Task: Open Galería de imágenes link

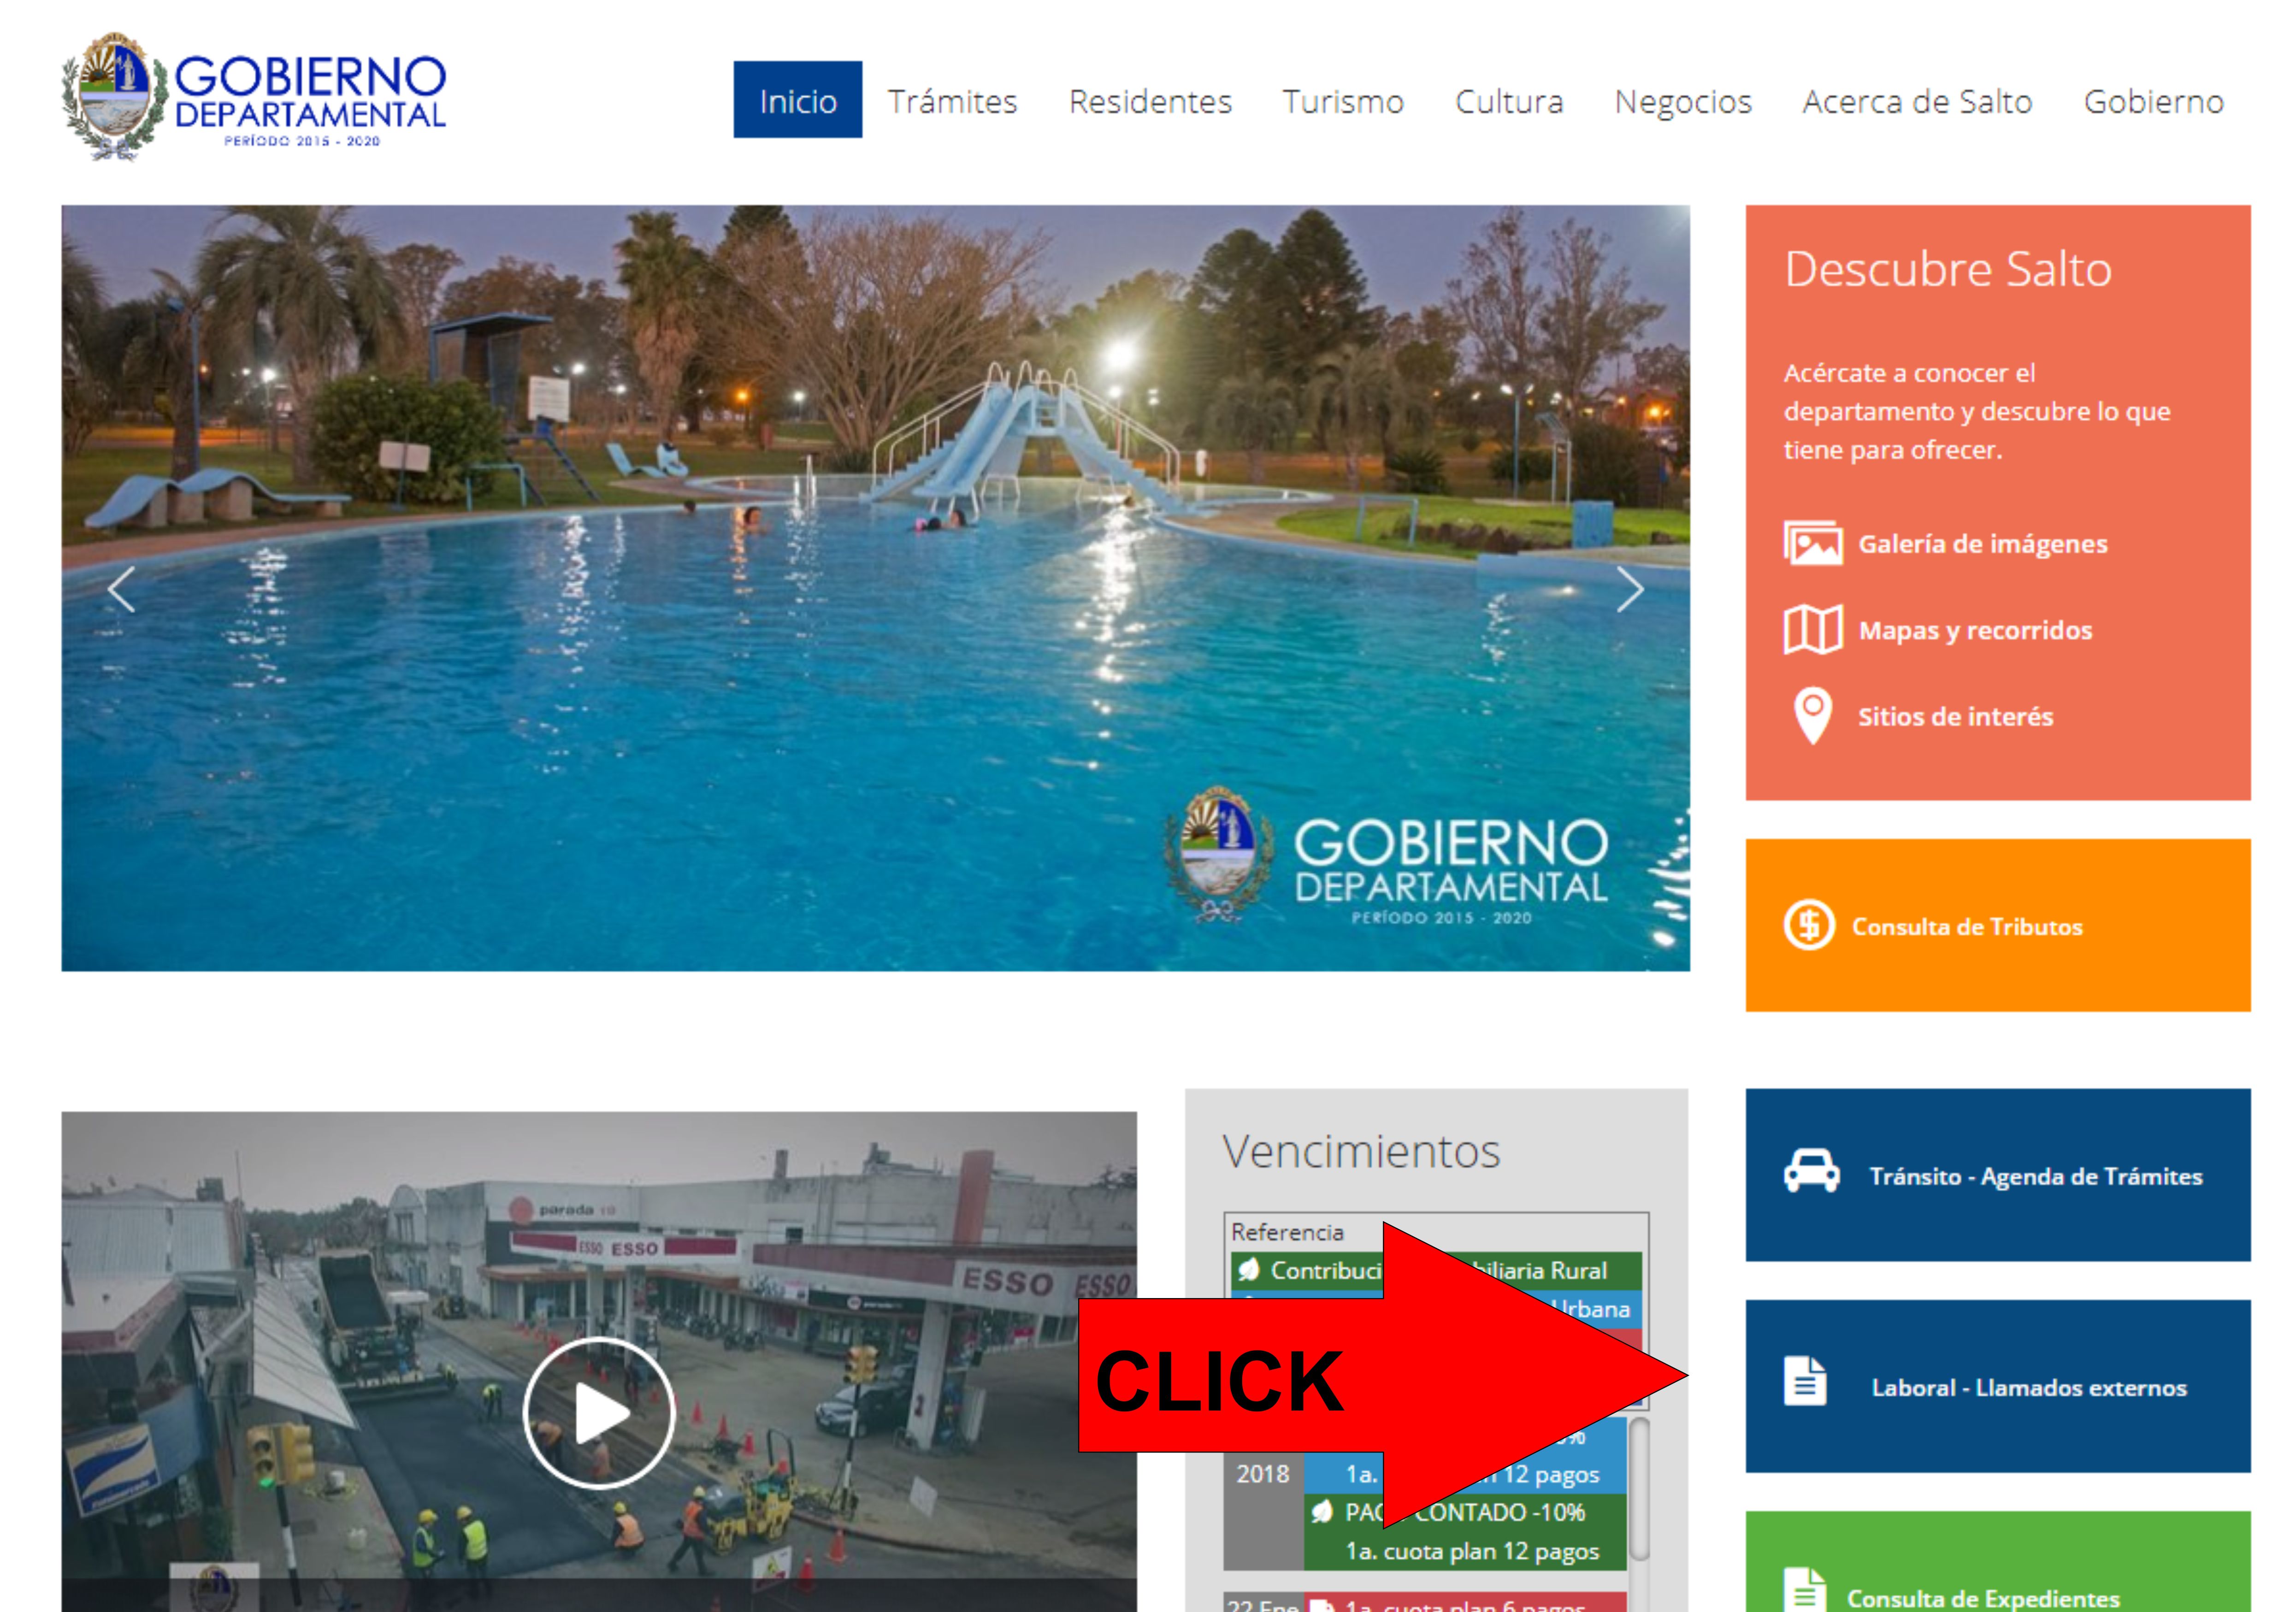Action: coord(1982,544)
